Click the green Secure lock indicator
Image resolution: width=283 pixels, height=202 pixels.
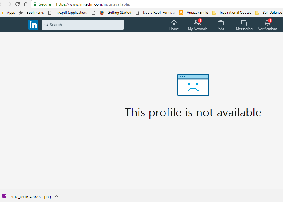point(42,4)
